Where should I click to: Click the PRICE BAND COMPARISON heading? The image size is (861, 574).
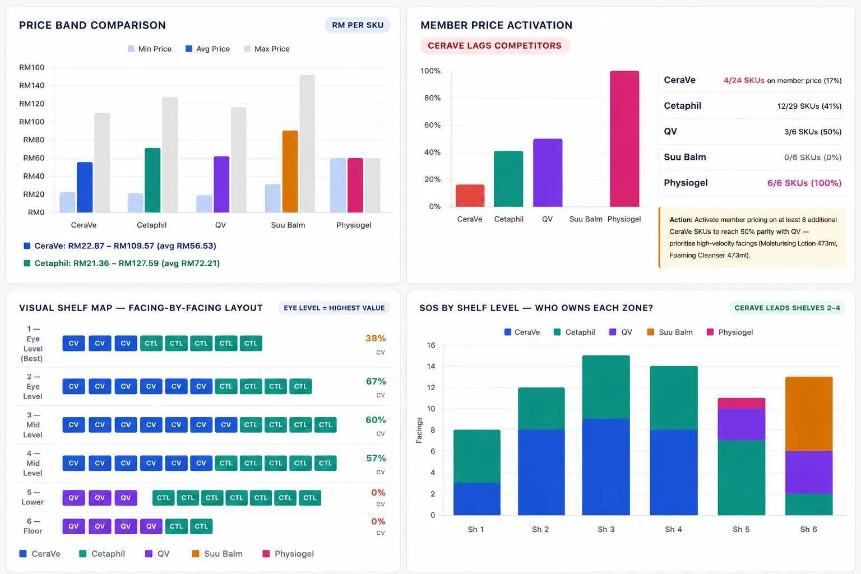coord(92,25)
